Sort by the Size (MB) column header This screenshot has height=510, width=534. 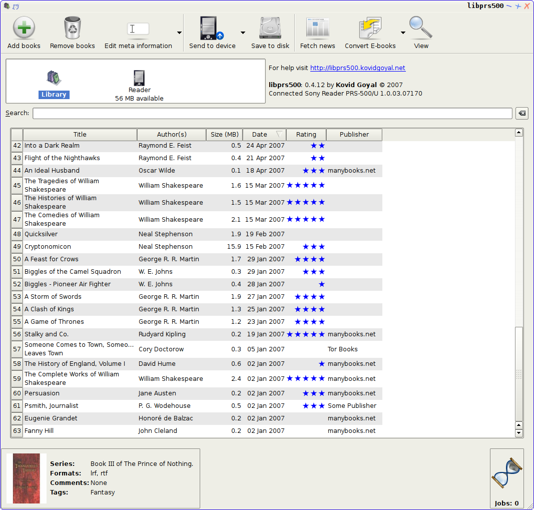[x=224, y=135]
